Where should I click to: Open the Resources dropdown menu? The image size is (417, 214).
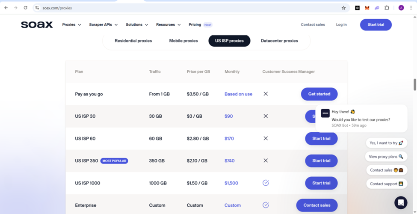168,25
